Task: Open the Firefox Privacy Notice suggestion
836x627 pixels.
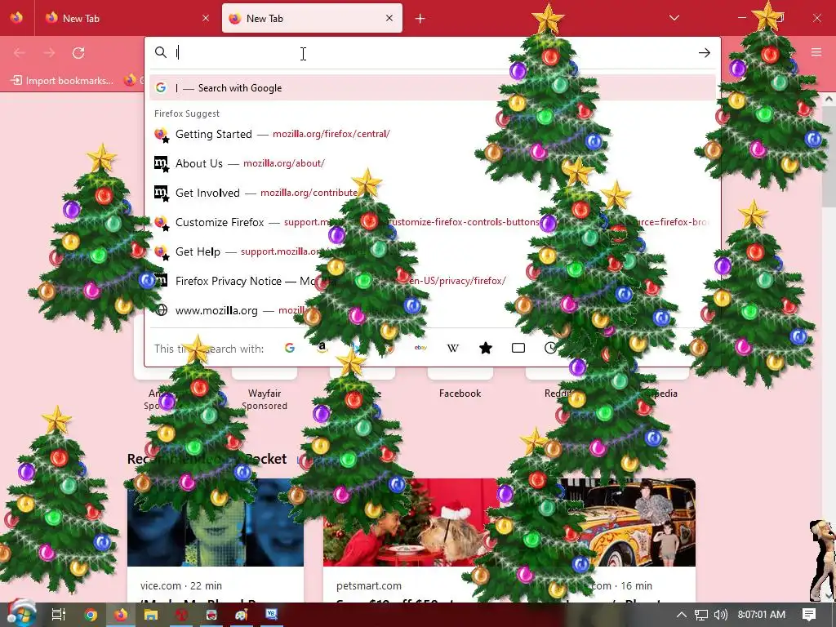Action: coord(433,281)
